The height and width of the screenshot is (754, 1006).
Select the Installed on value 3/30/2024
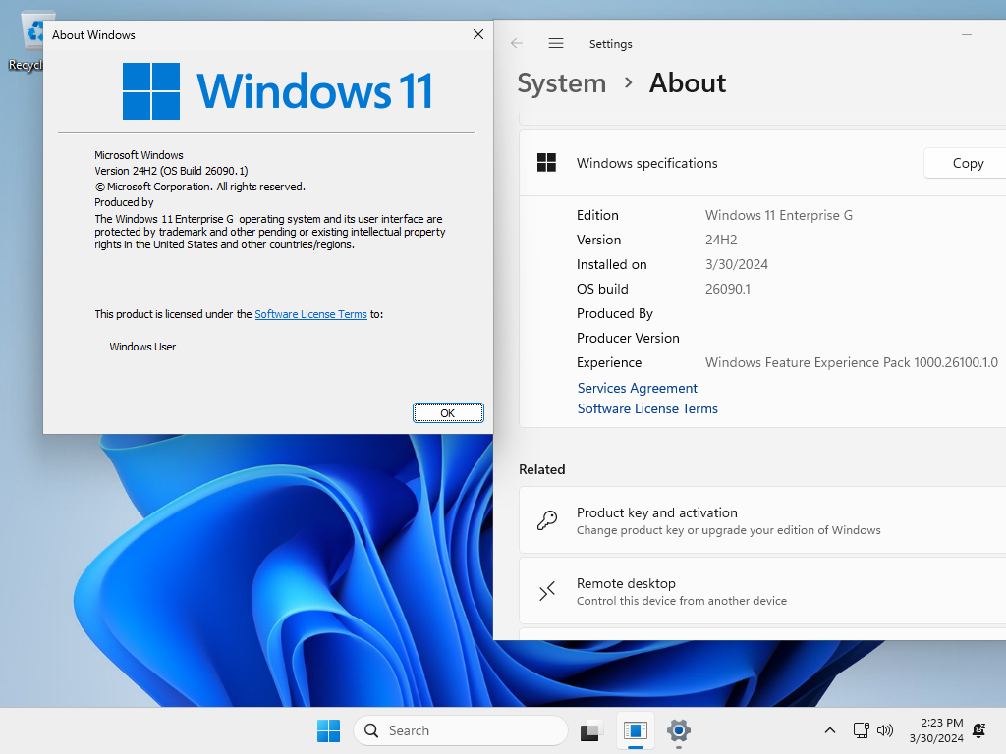point(737,264)
